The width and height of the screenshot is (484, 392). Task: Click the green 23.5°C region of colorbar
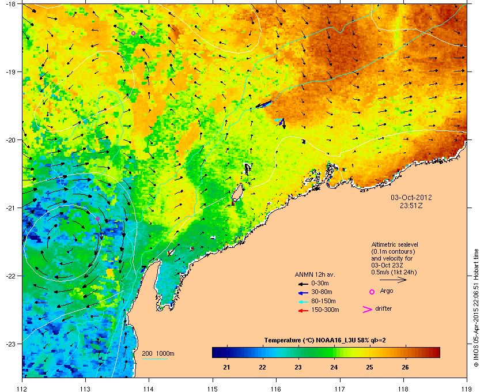316,352
